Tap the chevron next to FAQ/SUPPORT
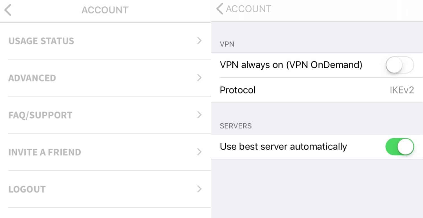Viewport: 423px width, 218px height. 199,115
